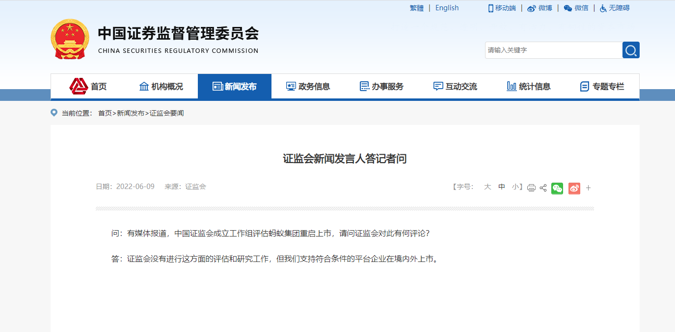Switch to the English site
Screen dimensions: 675x332
tap(447, 8)
